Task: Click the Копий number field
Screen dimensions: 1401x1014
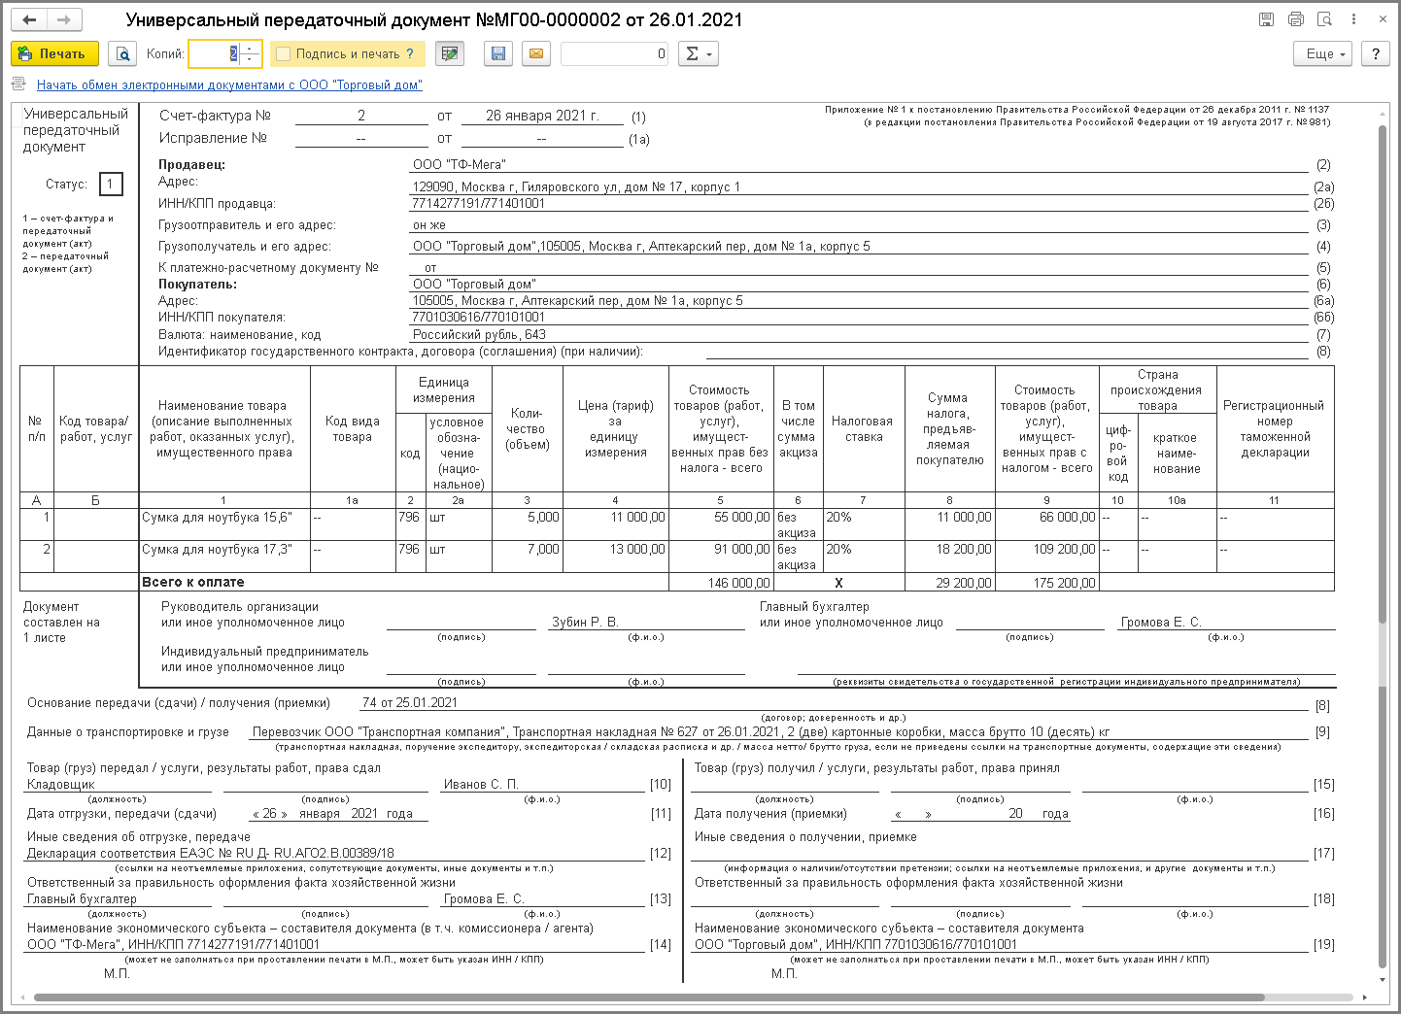Action: (x=215, y=54)
